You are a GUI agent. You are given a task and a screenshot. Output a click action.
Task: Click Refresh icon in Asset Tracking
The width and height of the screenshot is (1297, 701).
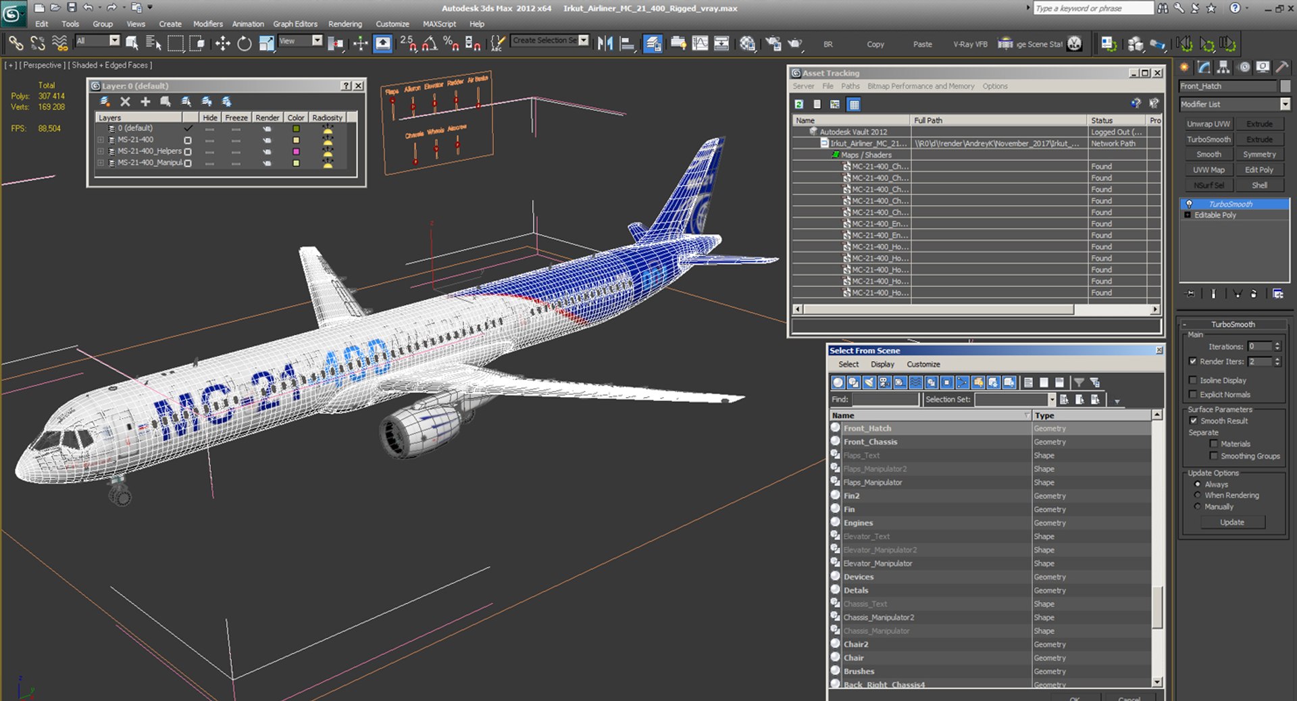pos(799,104)
